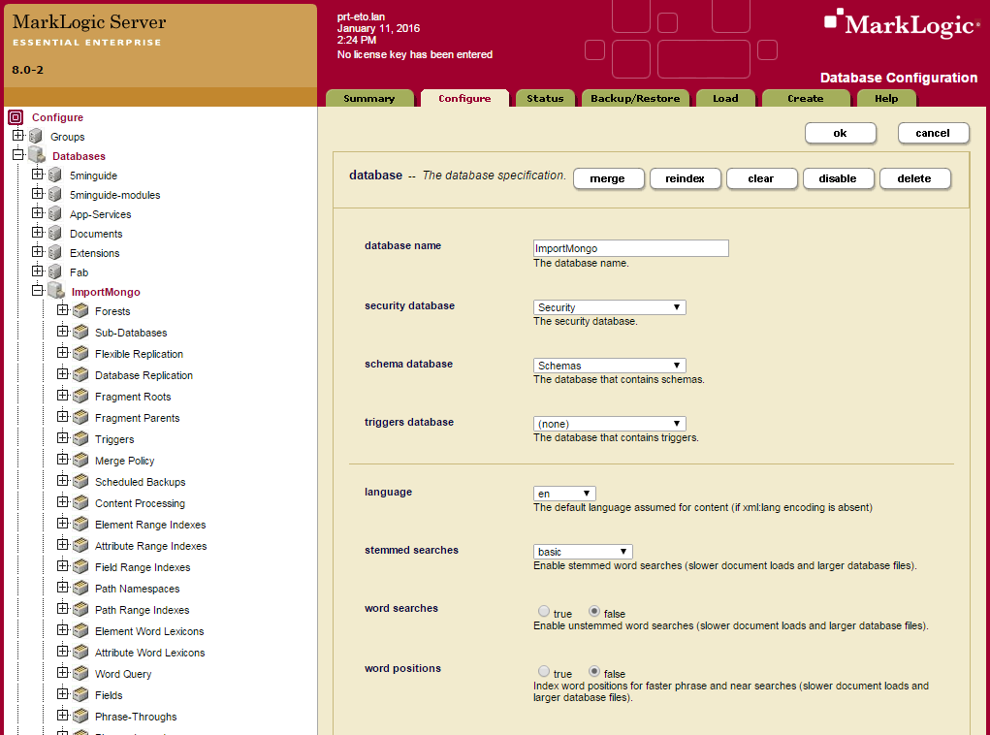Expand the Field Range Indexes node
The image size is (990, 735).
62,565
